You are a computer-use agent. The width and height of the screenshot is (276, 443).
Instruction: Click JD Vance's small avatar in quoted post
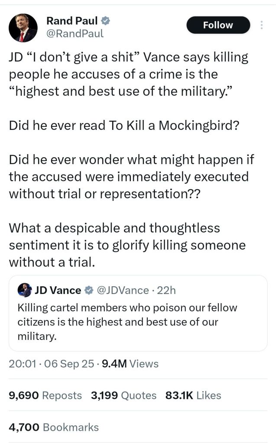[25, 290]
